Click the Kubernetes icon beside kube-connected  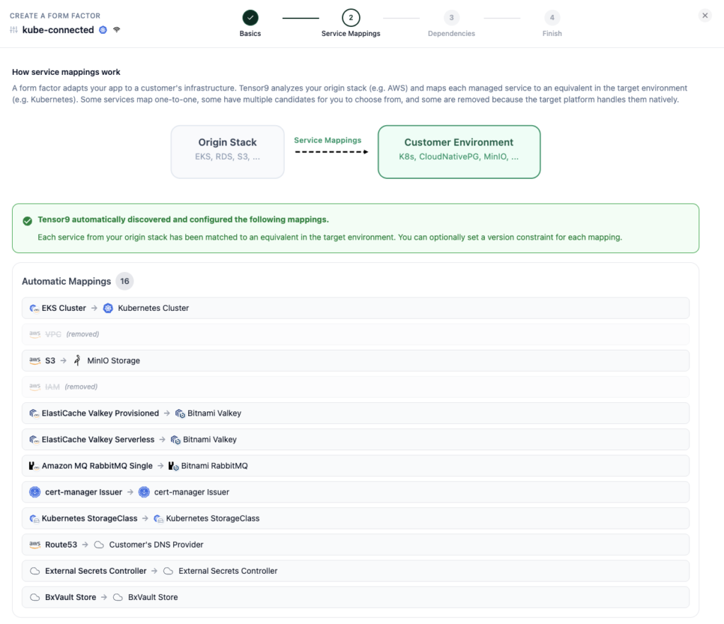tap(103, 30)
